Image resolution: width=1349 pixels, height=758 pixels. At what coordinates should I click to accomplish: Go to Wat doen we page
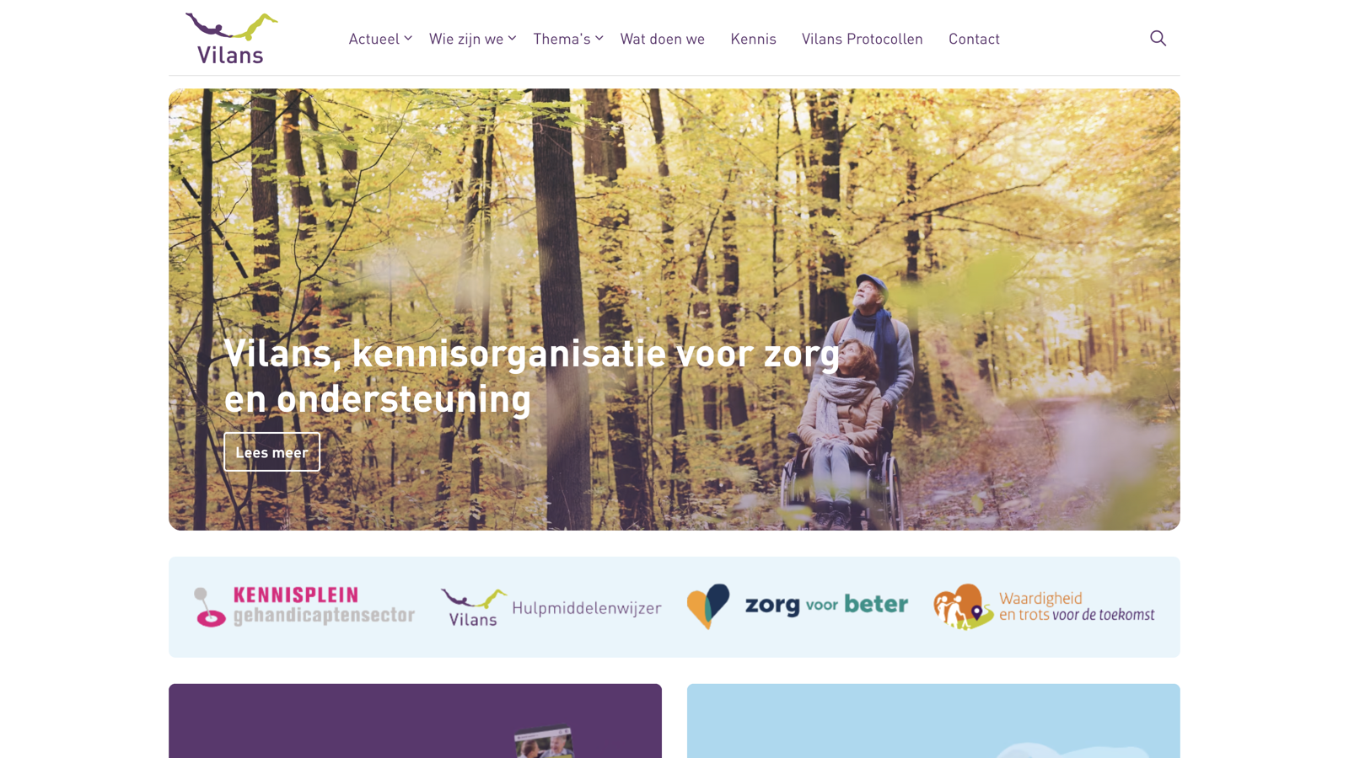coord(663,39)
